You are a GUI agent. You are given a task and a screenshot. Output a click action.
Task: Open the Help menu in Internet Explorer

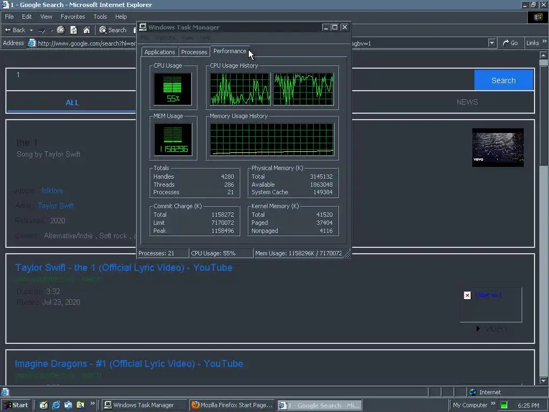point(121,17)
